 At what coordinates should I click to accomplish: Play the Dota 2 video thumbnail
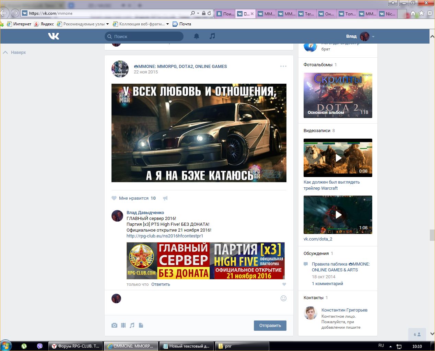(338, 215)
